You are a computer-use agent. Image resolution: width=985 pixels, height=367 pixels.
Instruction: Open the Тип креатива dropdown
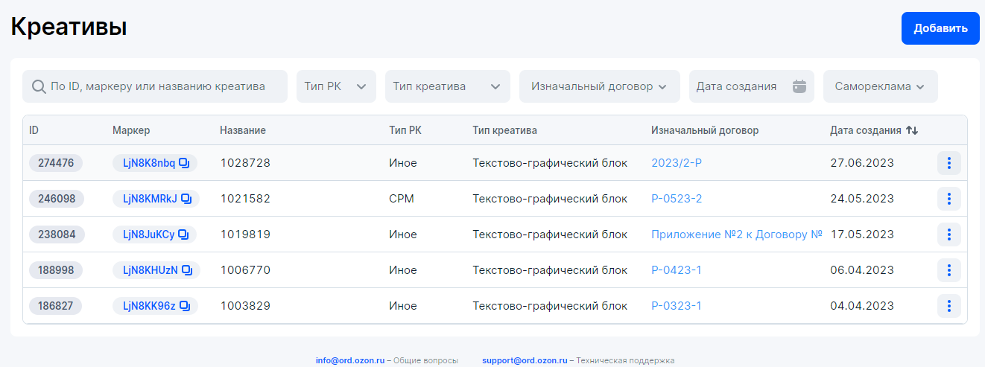coord(447,86)
